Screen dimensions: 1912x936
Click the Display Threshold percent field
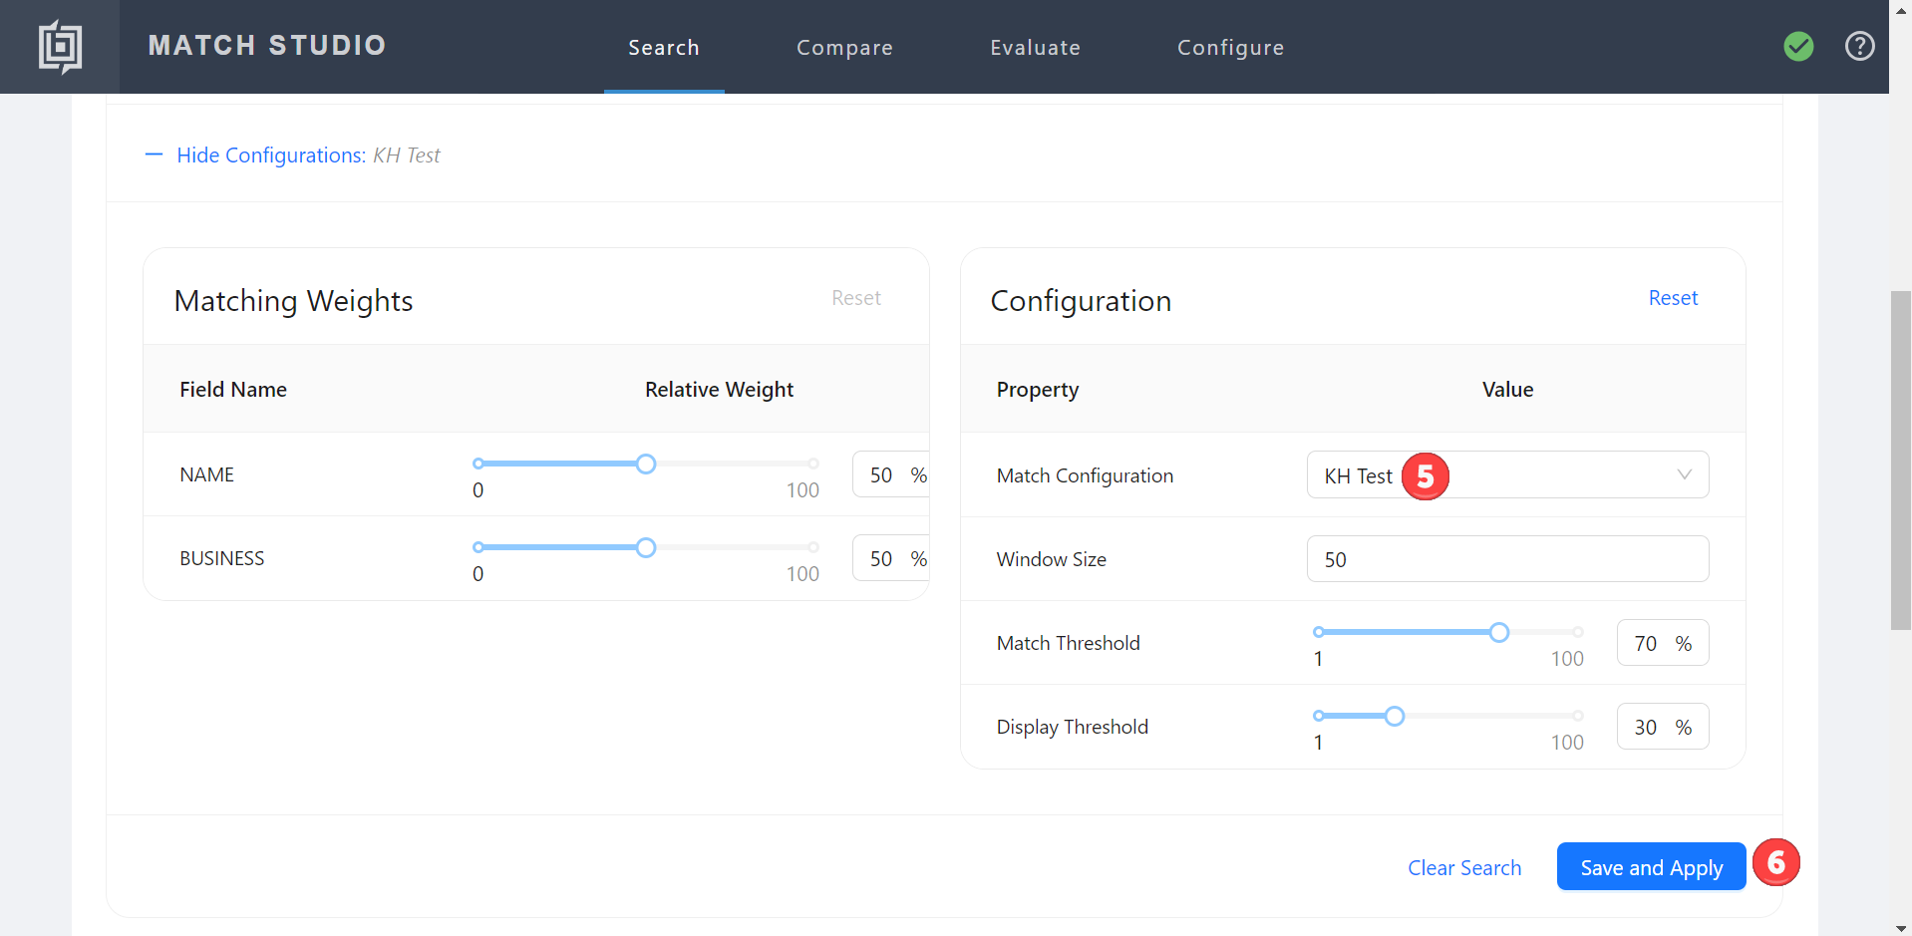[x=1663, y=727]
